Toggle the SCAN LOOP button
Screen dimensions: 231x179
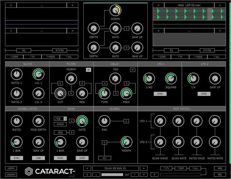coord(82,158)
